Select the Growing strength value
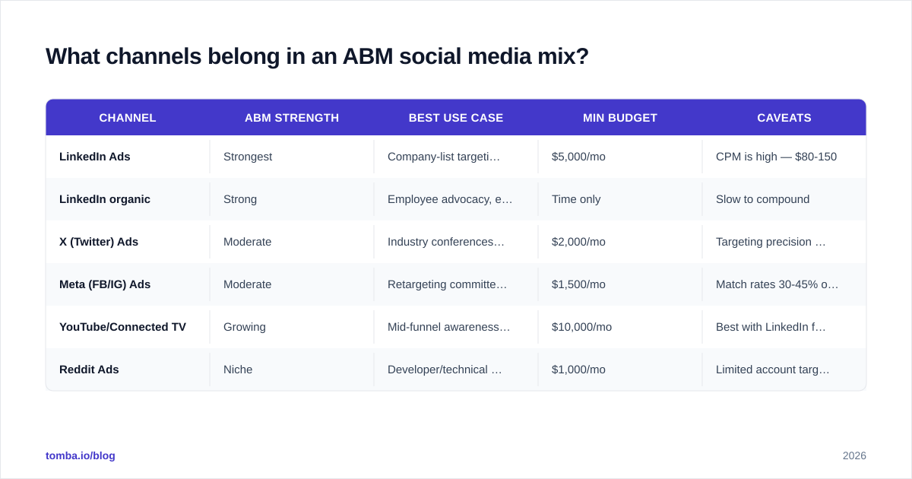912x479 pixels. tap(245, 327)
